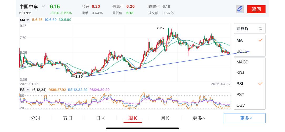Click the 最低价 value 6.13

tap(130, 13)
